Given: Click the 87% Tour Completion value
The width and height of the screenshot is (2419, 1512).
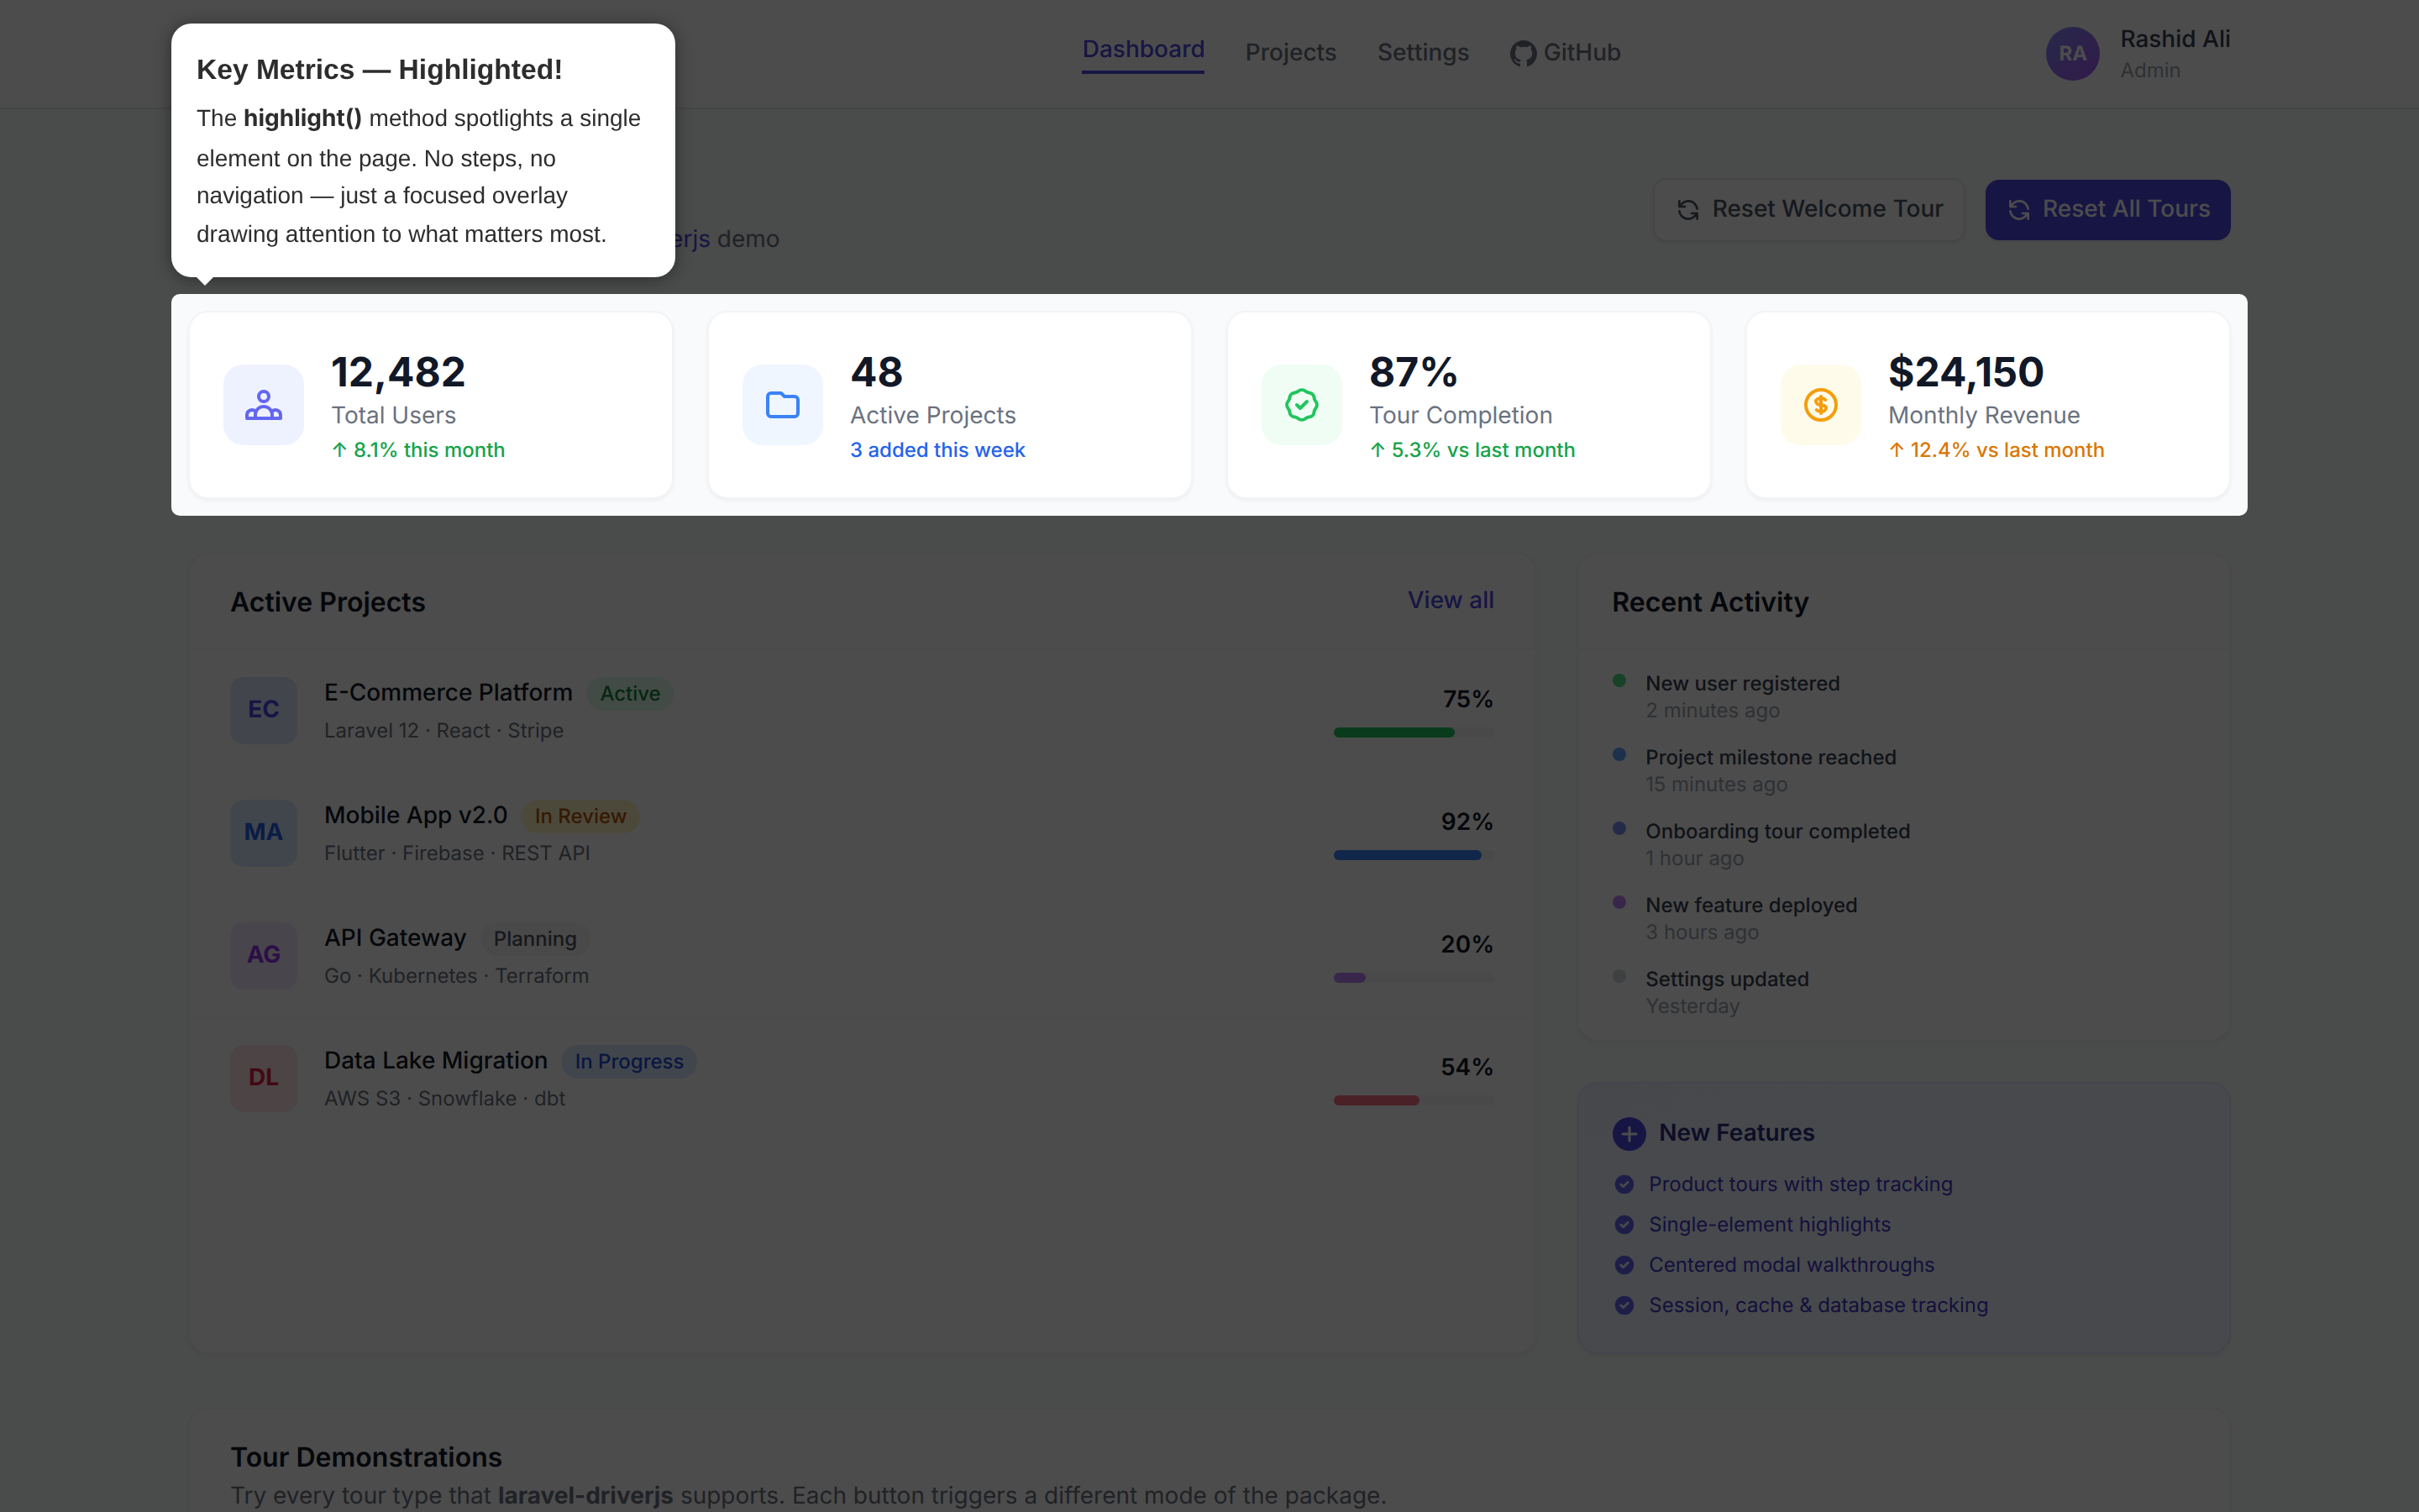Looking at the screenshot, I should 1414,372.
